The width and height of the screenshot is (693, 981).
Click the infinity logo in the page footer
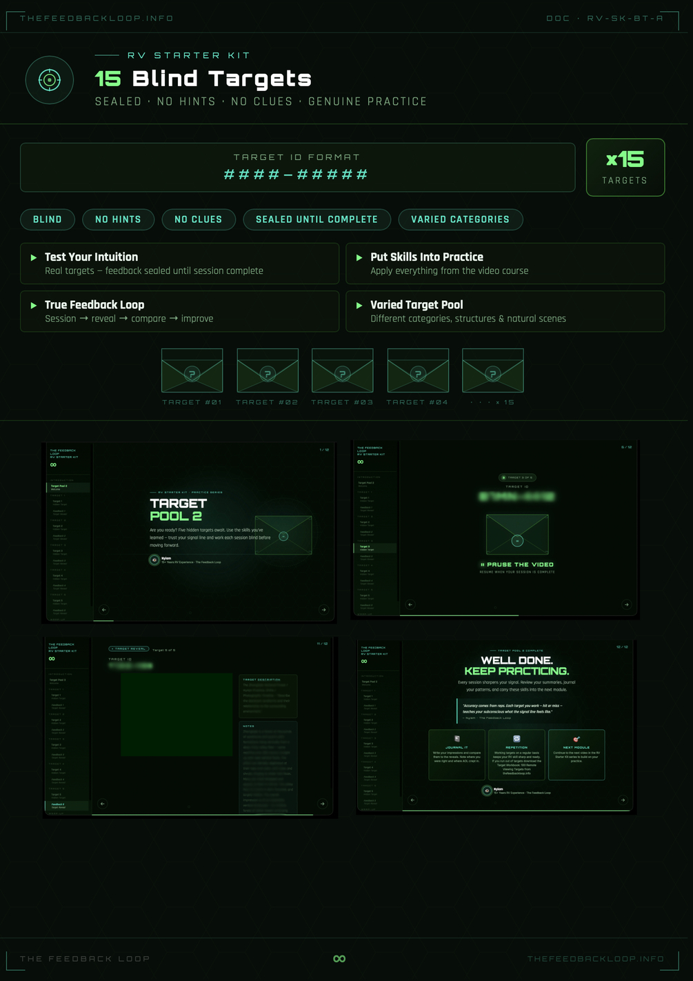pyautogui.click(x=339, y=958)
